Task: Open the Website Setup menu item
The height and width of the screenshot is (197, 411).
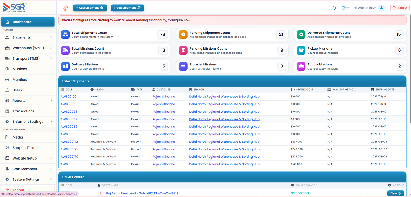Action: [x=28, y=158]
